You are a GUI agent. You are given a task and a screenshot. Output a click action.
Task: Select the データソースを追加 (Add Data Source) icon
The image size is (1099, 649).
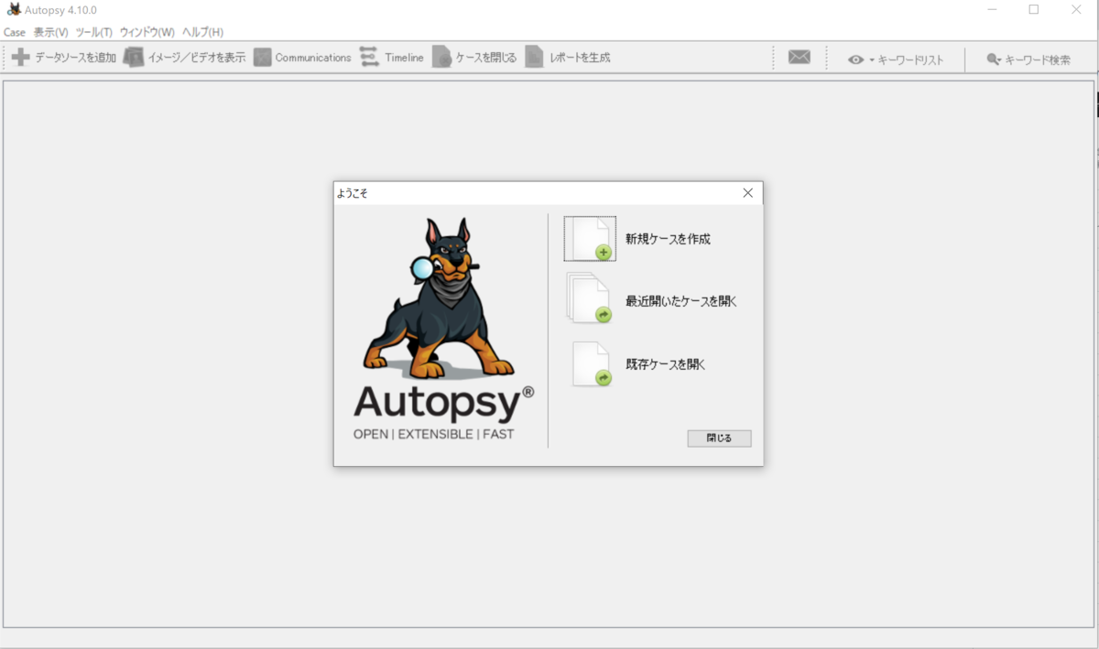pos(20,57)
